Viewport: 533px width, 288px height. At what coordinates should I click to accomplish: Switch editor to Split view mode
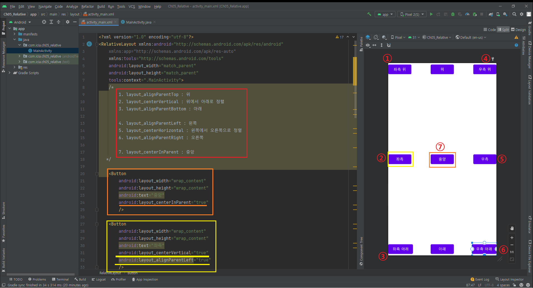[503, 30]
